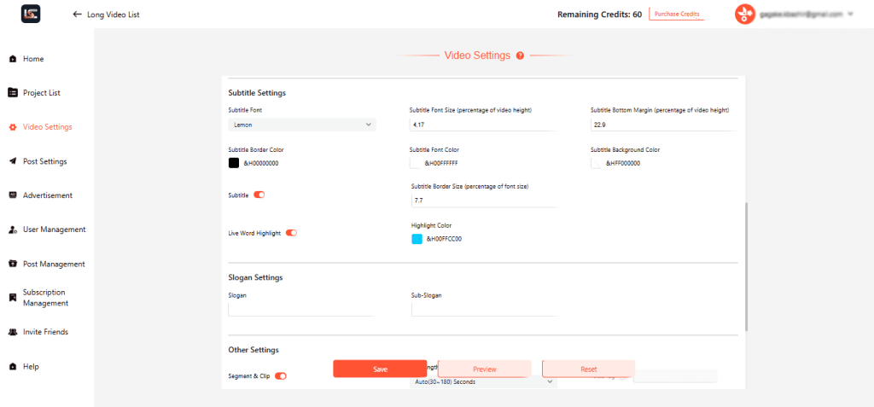Click the Home icon in the sidebar
Image resolution: width=874 pixels, height=407 pixels.
12,59
